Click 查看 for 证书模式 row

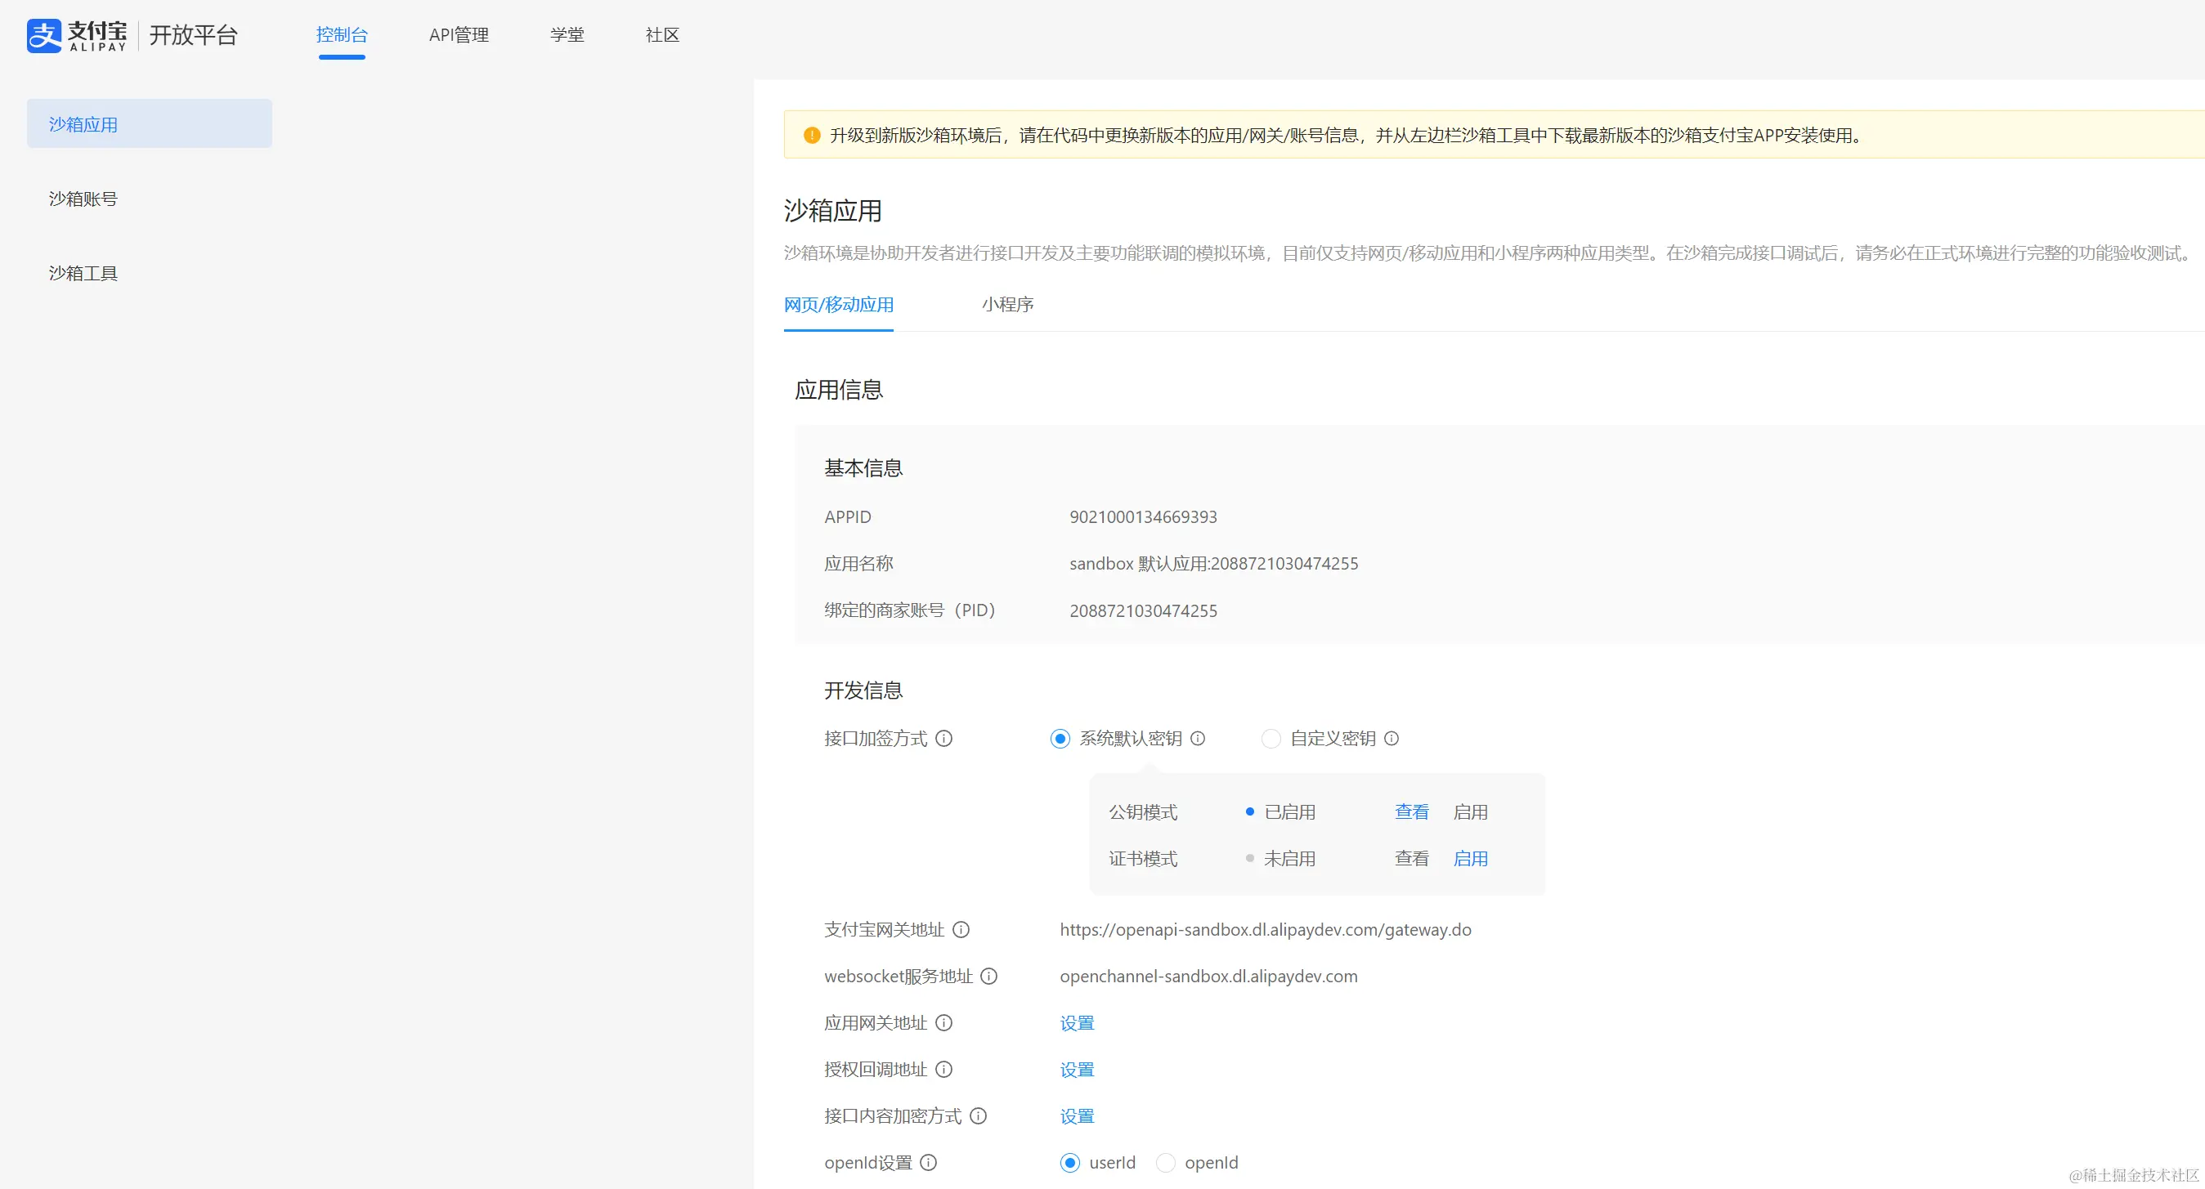[x=1411, y=859]
